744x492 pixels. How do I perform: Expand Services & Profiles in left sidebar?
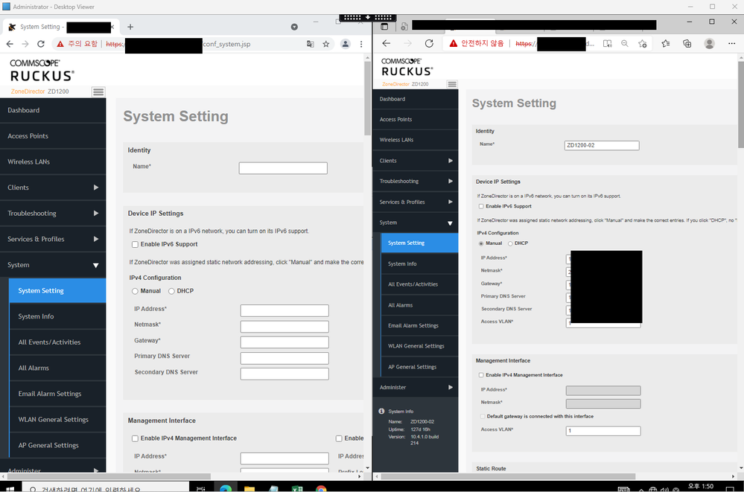(52, 239)
